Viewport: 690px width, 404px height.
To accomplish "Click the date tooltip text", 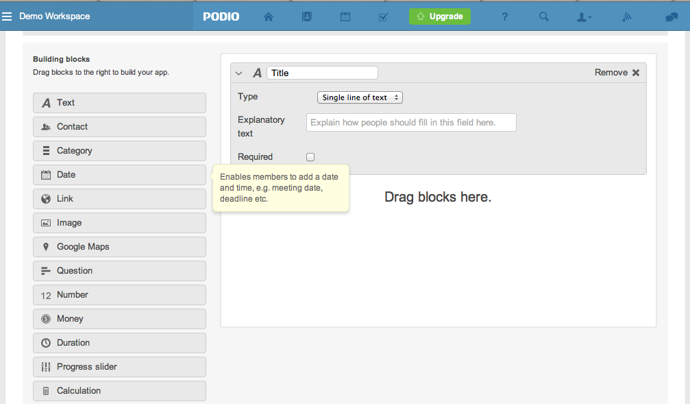I will (279, 188).
